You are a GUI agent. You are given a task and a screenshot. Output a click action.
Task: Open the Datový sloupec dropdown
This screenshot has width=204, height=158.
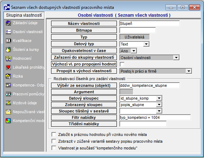[x=159, y=98]
